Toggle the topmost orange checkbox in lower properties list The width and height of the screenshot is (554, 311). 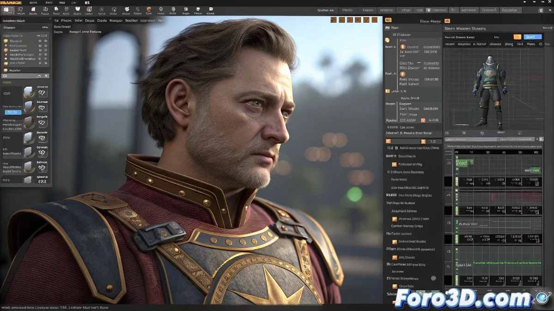[x=394, y=164]
